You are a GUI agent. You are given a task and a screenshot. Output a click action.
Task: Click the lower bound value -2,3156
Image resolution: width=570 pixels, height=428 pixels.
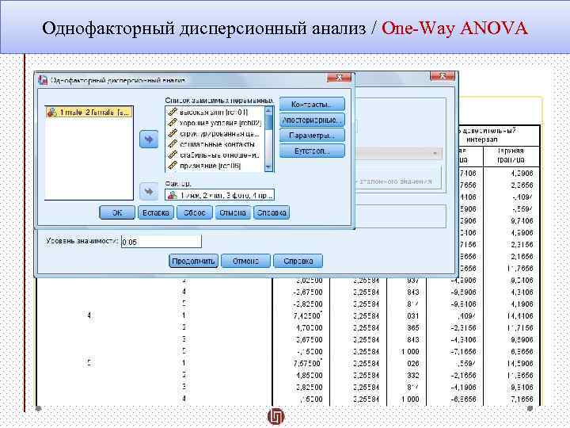point(463,327)
